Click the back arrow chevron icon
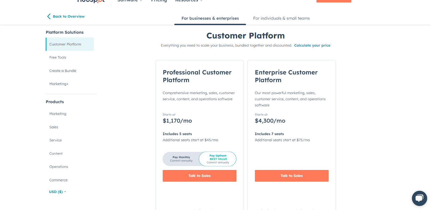 tap(49, 16)
